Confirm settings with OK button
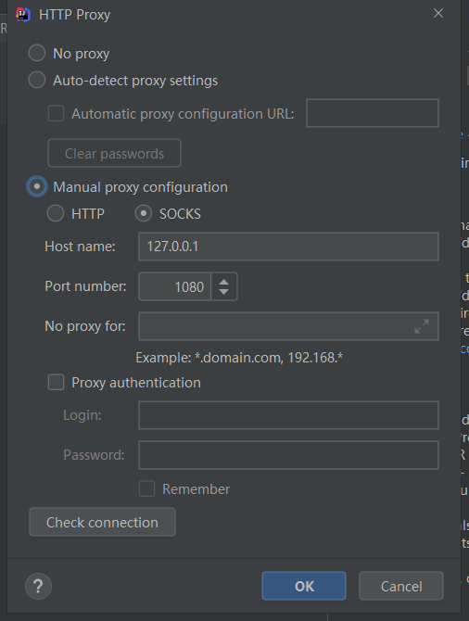The width and height of the screenshot is (469, 621). coord(304,586)
